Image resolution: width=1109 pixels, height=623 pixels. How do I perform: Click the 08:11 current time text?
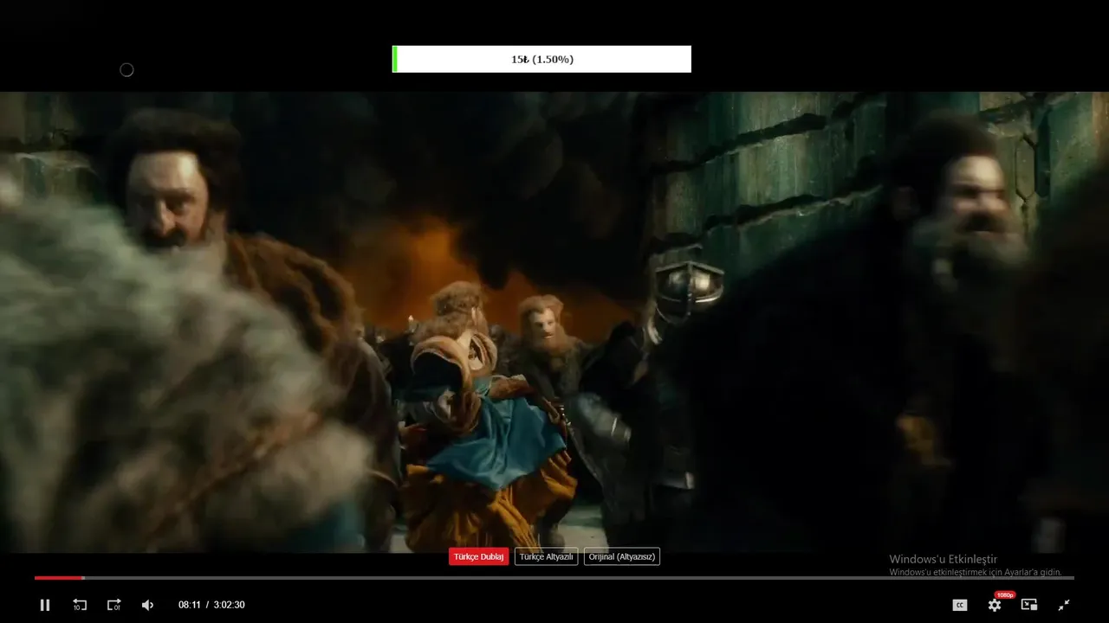[190, 605]
